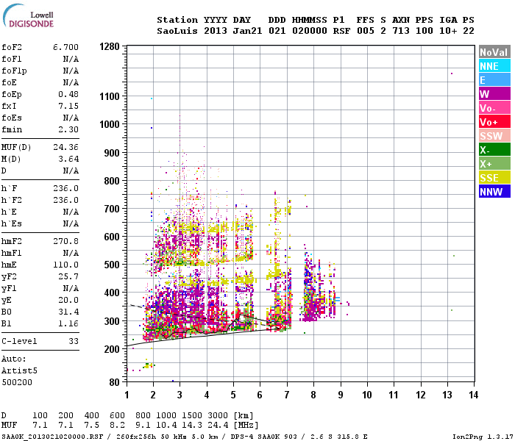The image size is (515, 441).
Task: Click the 500200 version number
Action: (17, 382)
